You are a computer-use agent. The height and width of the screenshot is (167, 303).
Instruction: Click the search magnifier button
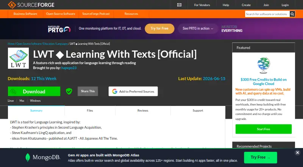[x=292, y=14]
